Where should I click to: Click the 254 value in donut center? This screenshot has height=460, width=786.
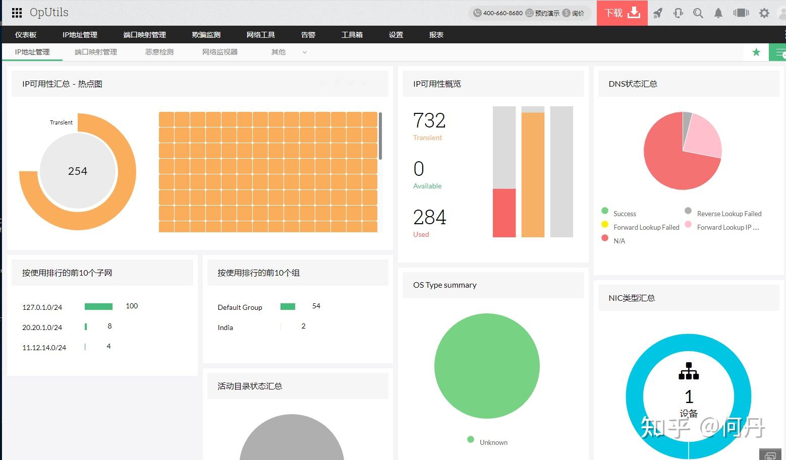tap(78, 171)
